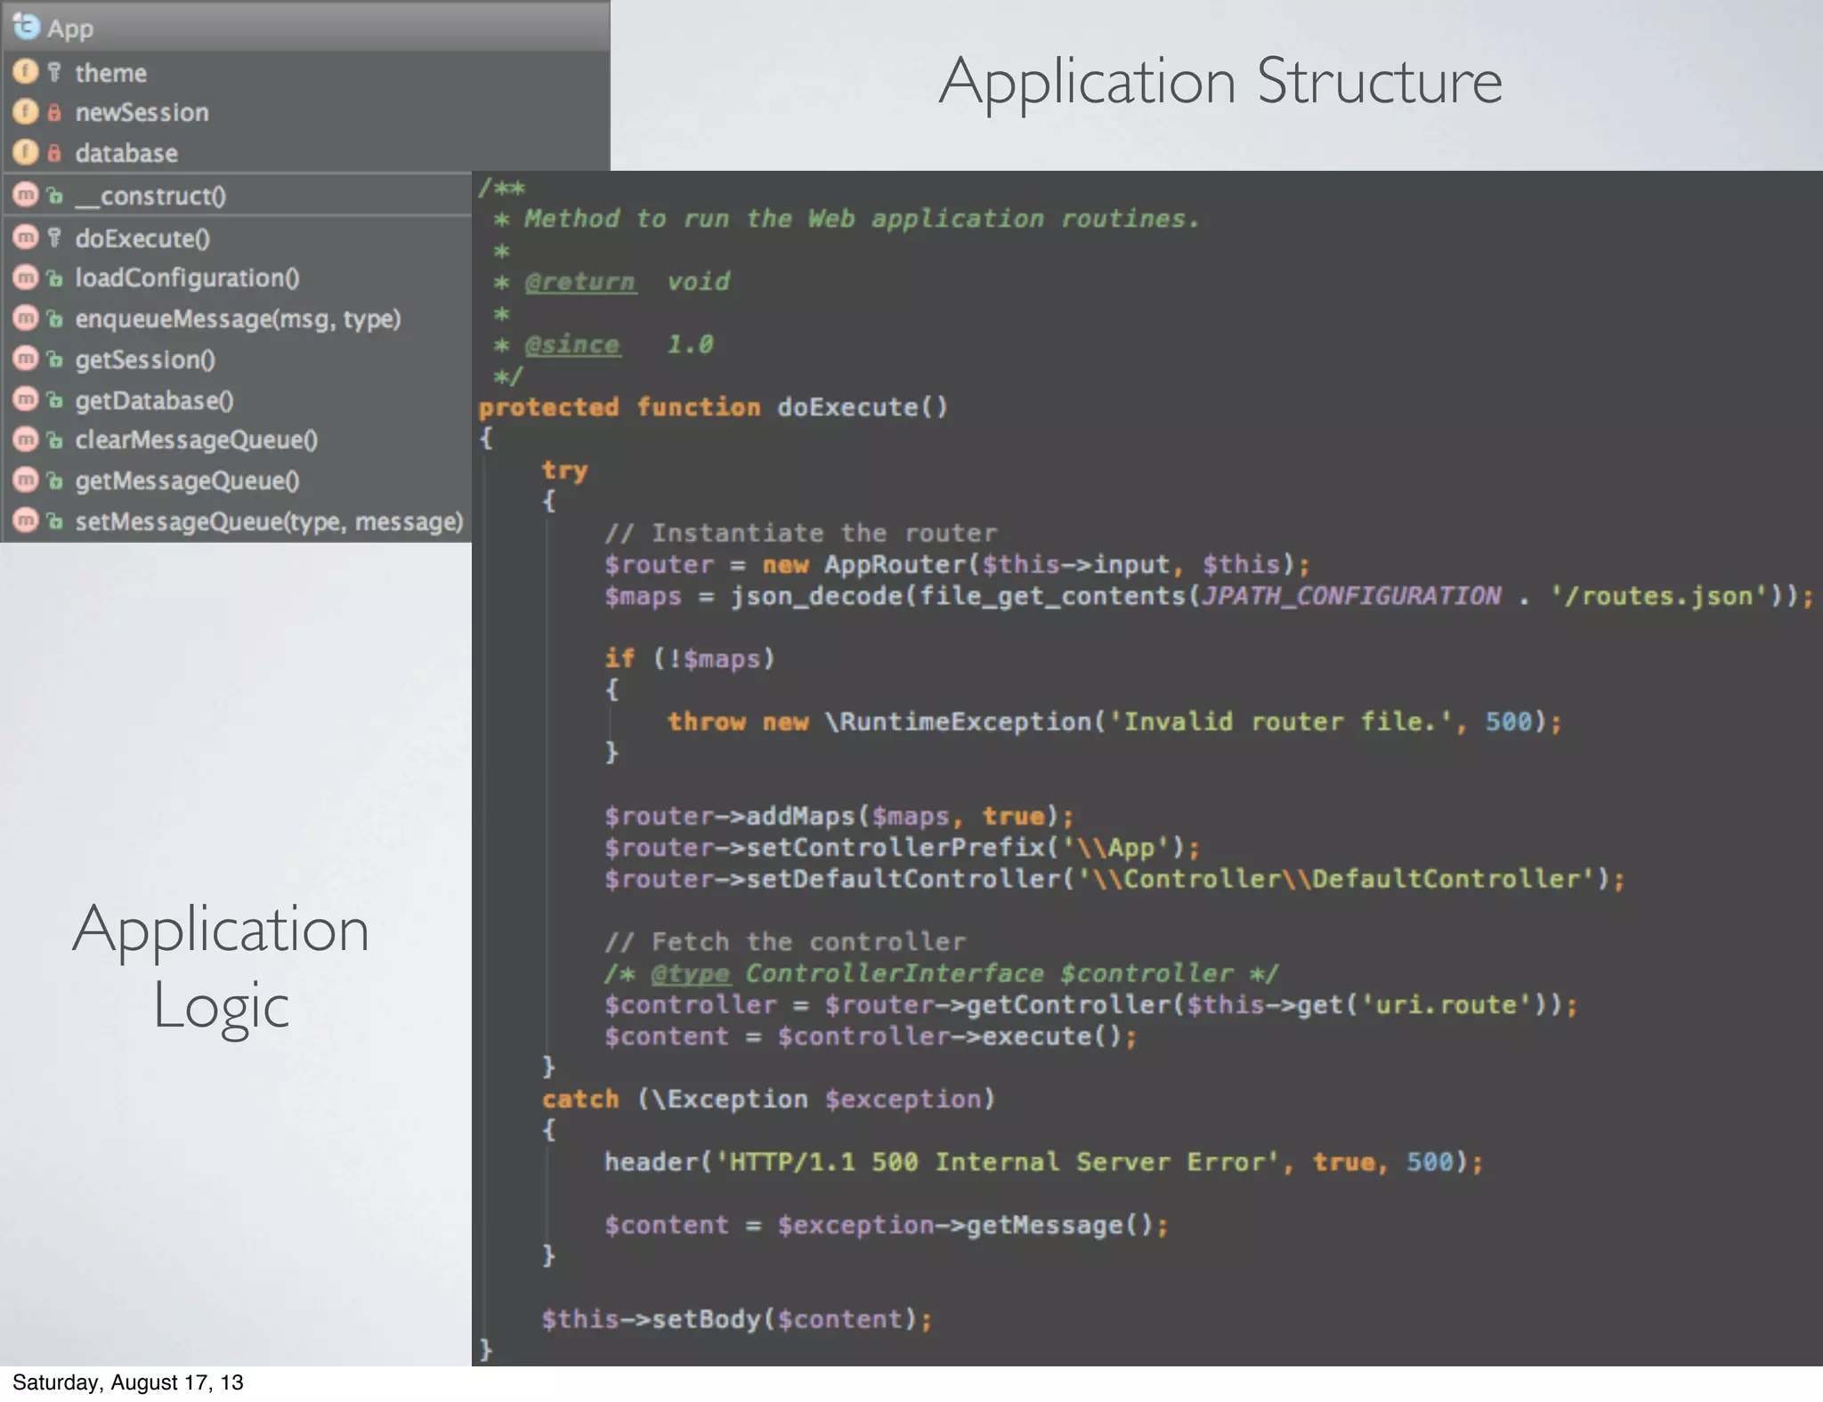
Task: Select the database field entry
Action: [305, 153]
